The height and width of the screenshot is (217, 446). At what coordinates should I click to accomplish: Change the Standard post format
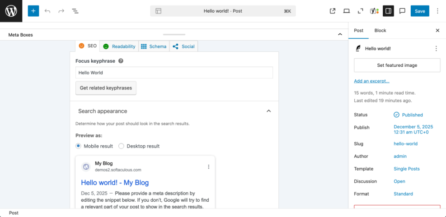pyautogui.click(x=403, y=194)
